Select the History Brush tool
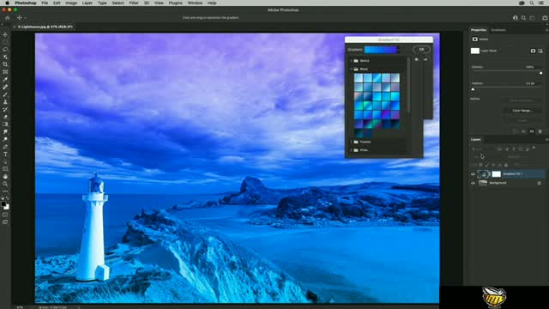The height and width of the screenshot is (309, 549). pos(5,109)
